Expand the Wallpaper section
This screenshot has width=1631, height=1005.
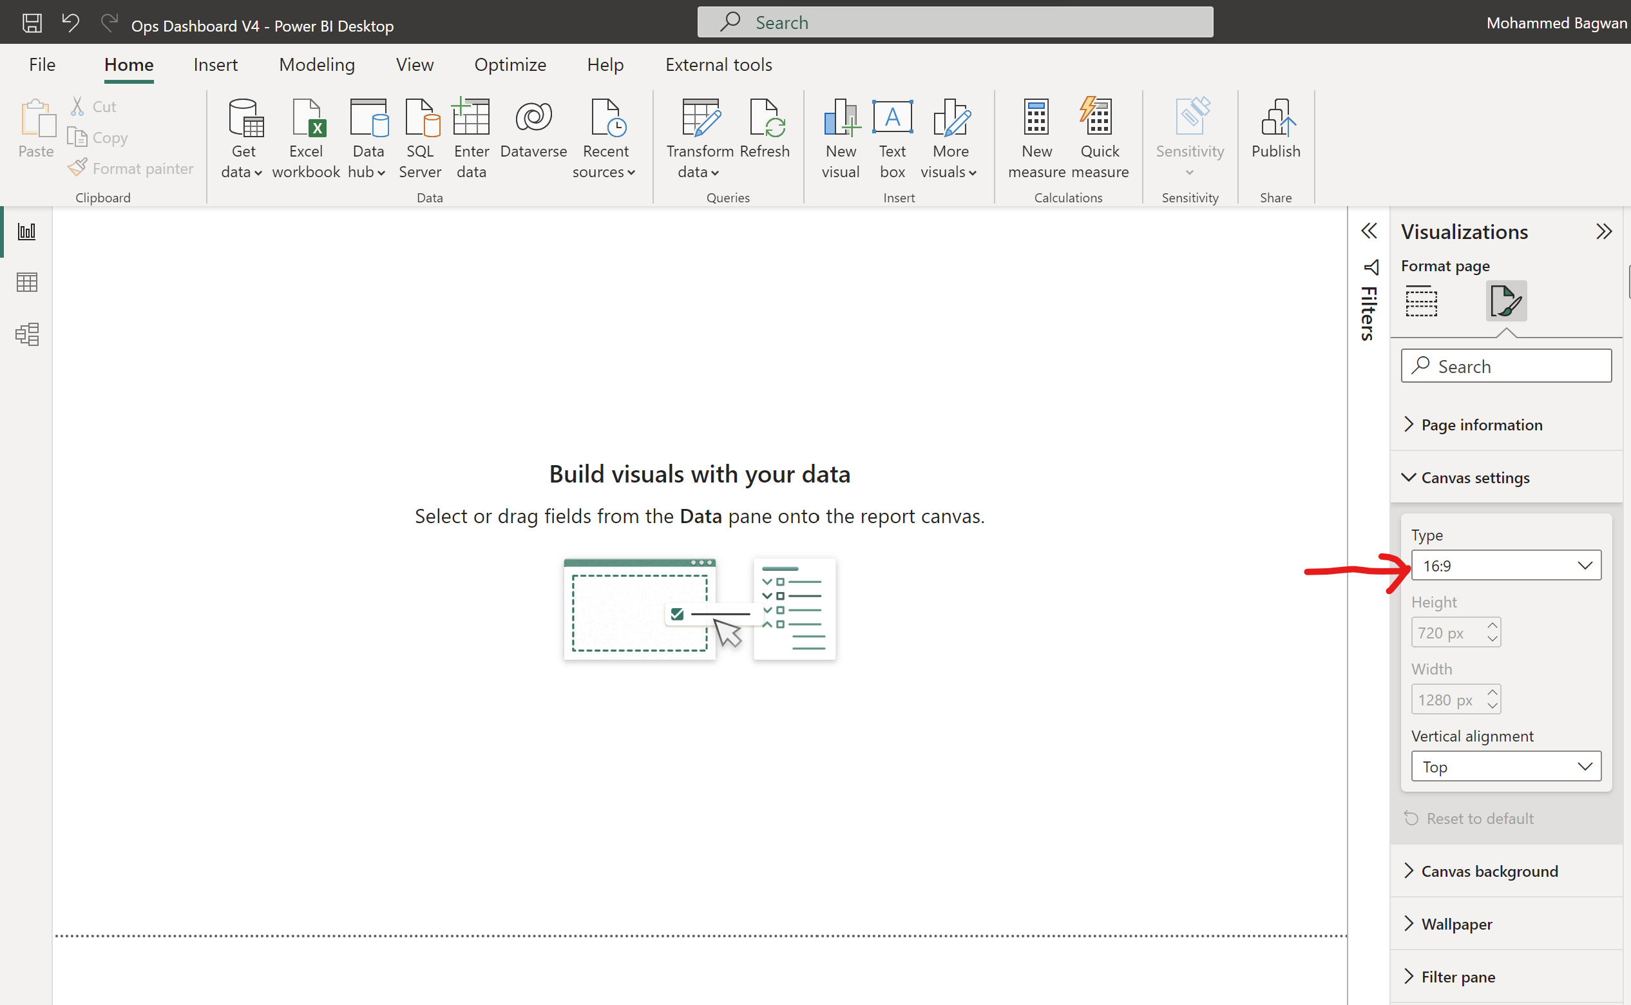1456,924
